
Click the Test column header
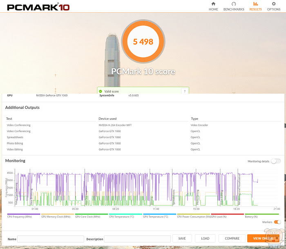tap(9, 119)
